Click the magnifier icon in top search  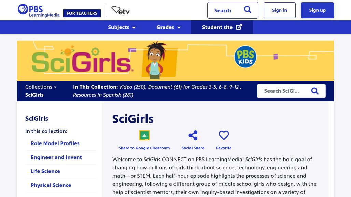coord(248,10)
